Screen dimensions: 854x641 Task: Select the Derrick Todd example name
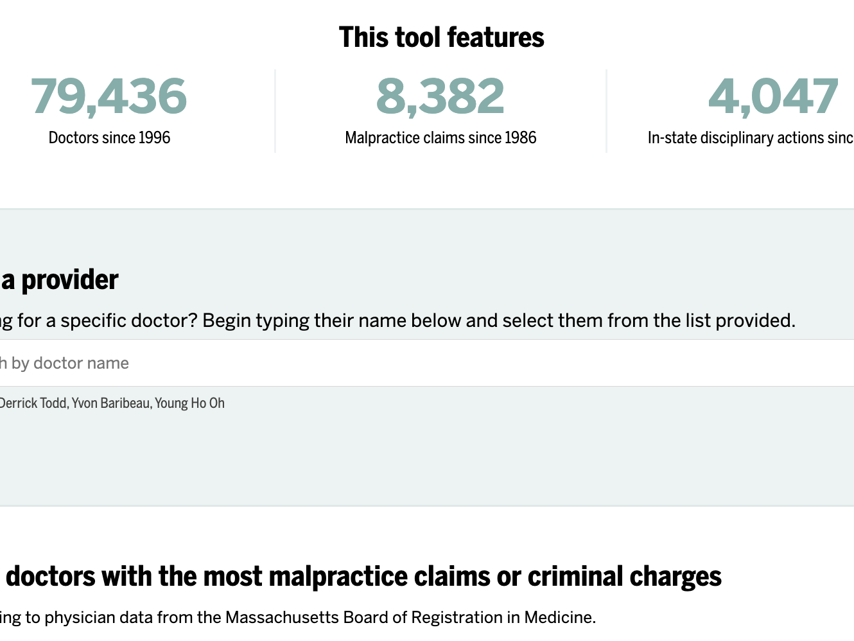(x=33, y=403)
